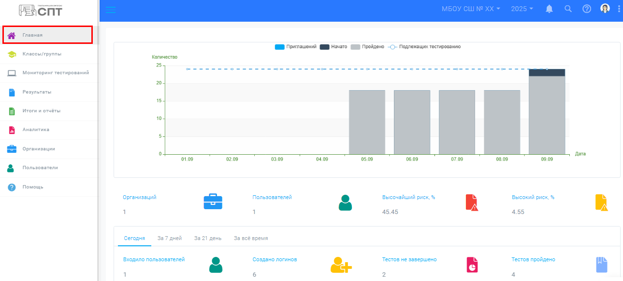Toggle Подлежащих тестированию line legend
The height and width of the screenshot is (281, 623).
tap(424, 47)
